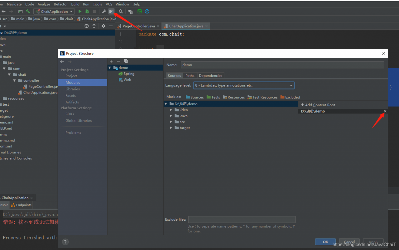The image size is (399, 250).
Task: Click the Project Structure toolbar icon
Action: 111,12
